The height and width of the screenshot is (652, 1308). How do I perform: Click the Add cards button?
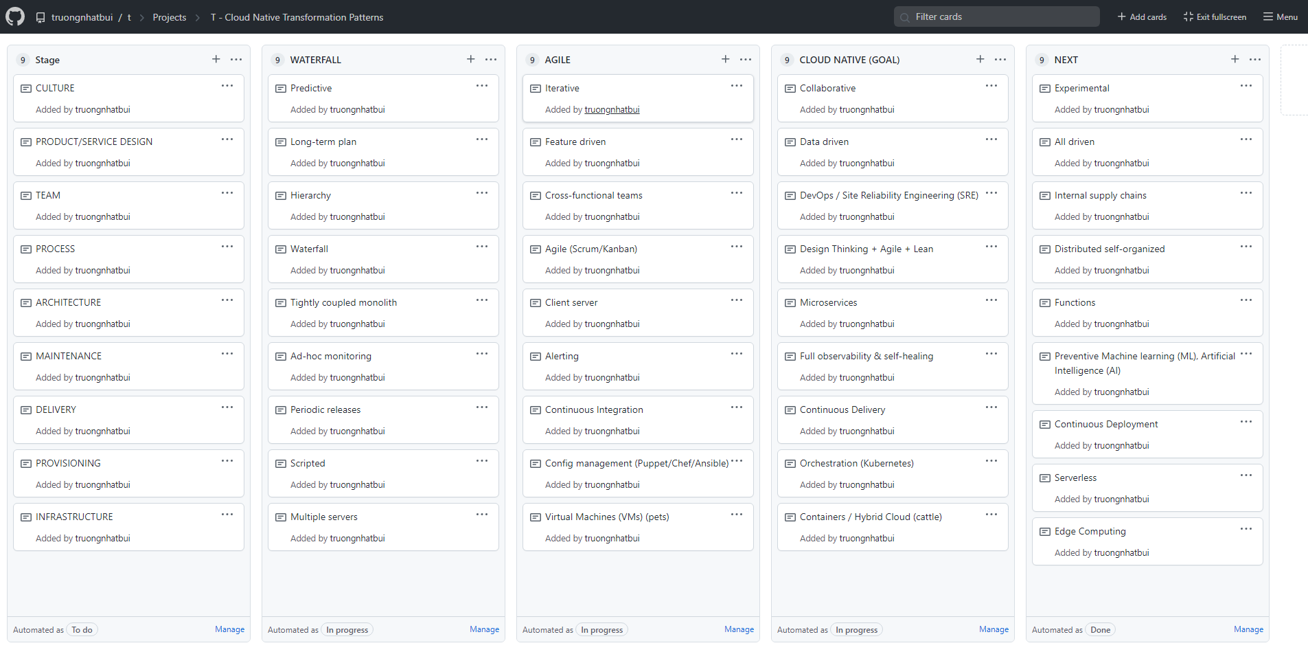coord(1142,16)
